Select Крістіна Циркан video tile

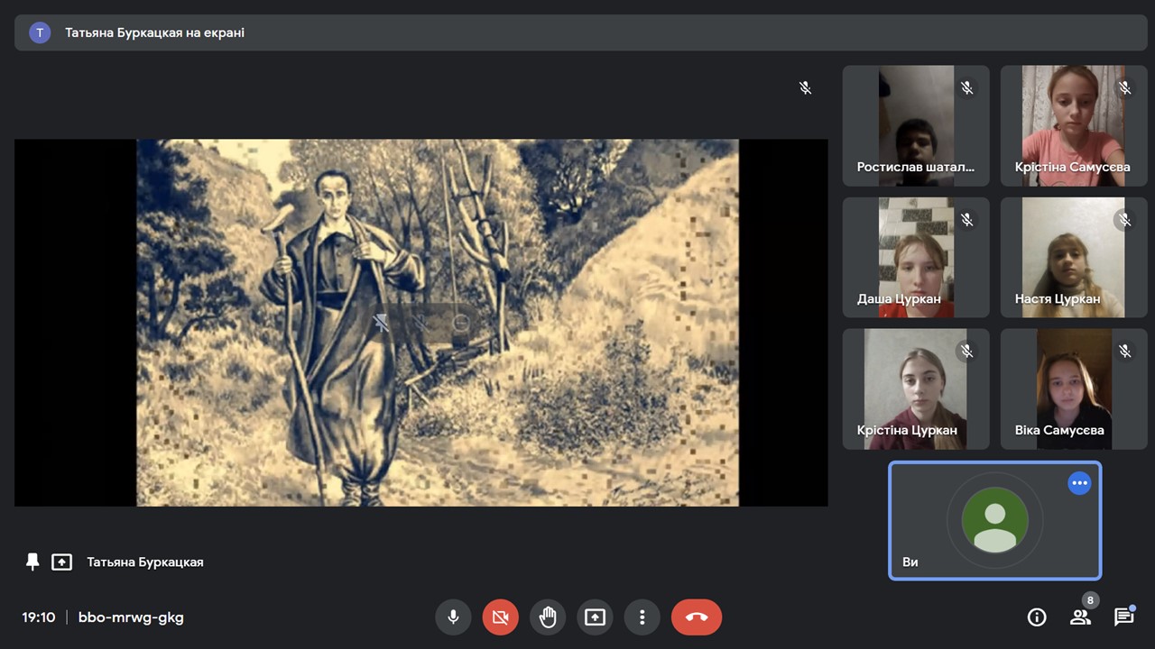[x=916, y=389]
